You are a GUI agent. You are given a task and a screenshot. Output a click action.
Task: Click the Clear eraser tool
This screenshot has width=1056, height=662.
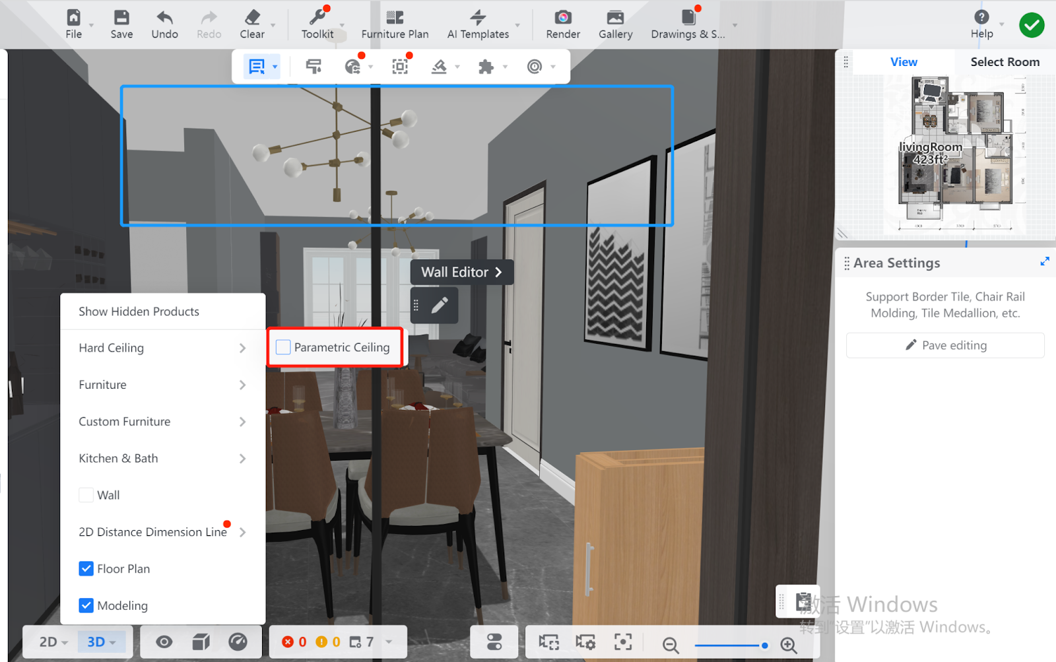(x=252, y=24)
